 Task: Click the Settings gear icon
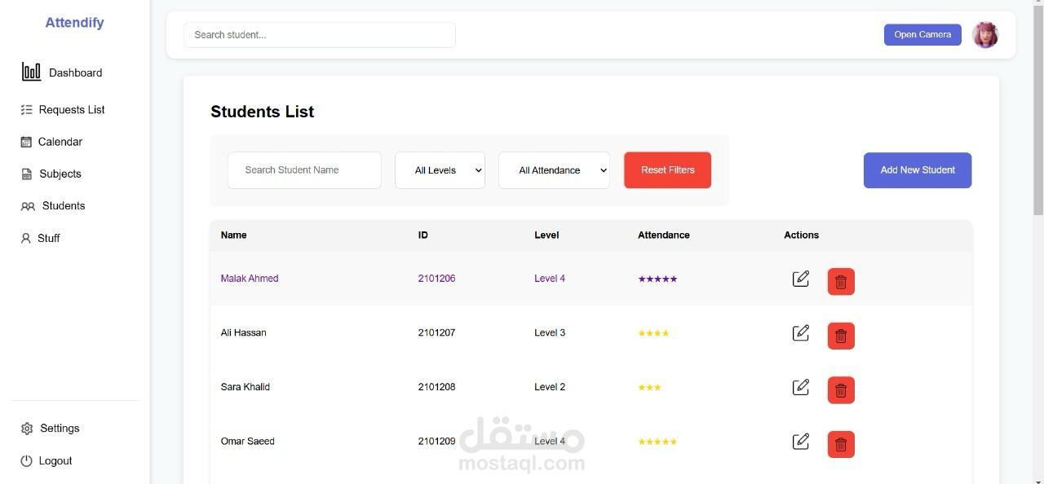click(27, 429)
